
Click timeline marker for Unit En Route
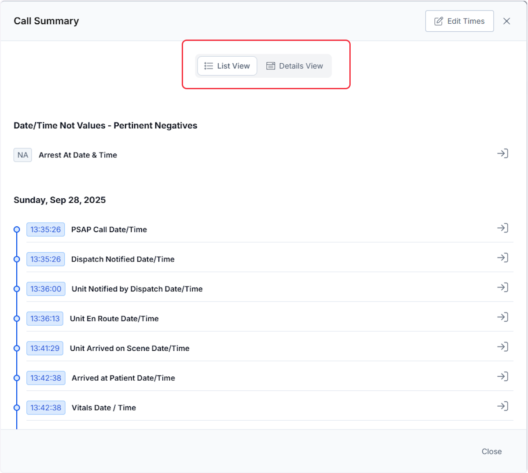pyautogui.click(x=17, y=319)
